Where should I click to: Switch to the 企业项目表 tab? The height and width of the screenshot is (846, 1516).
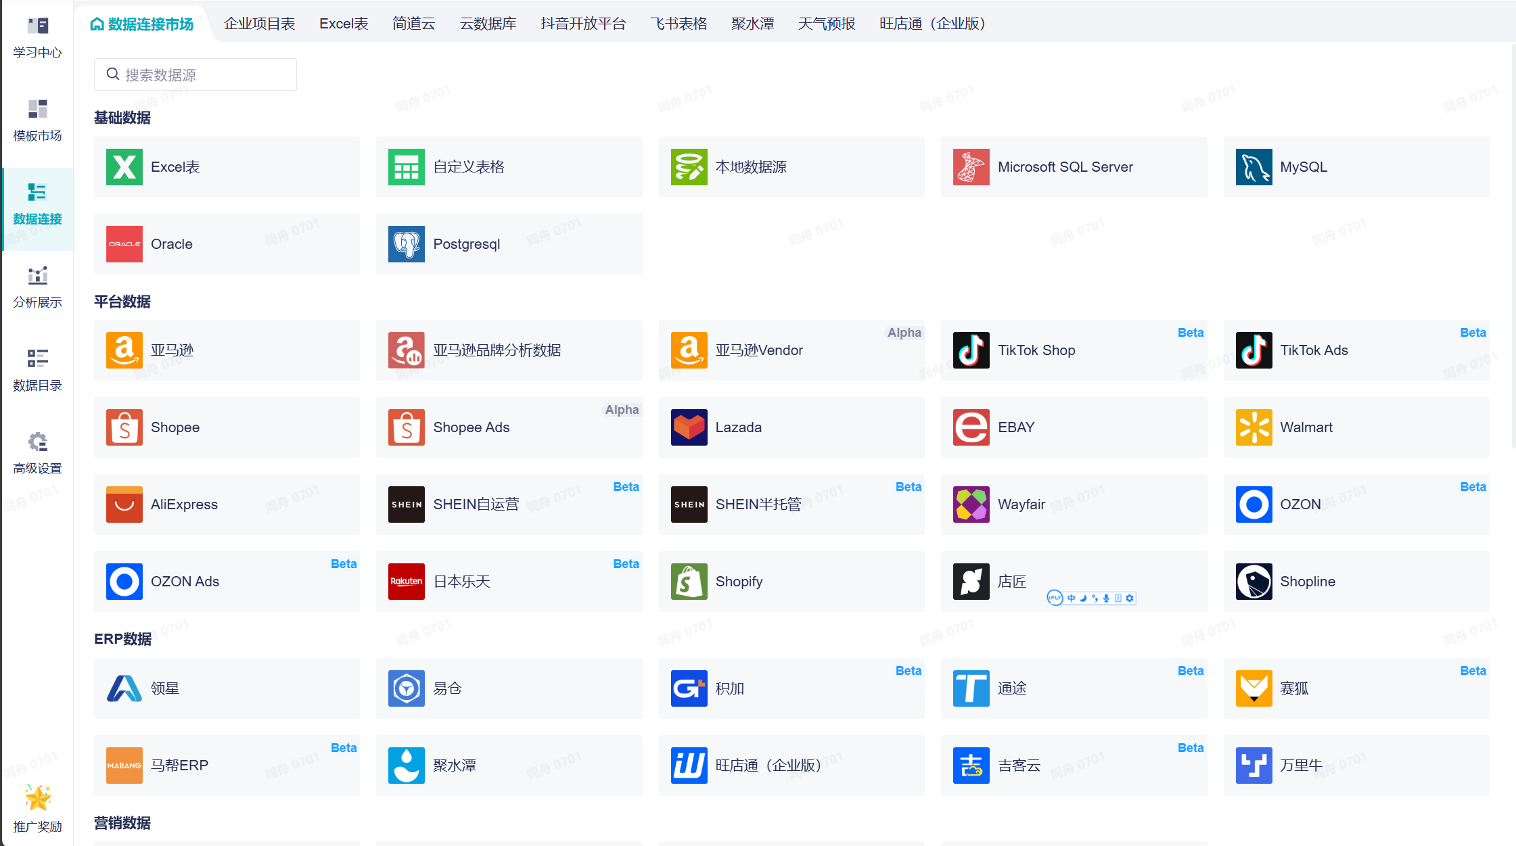coord(259,24)
